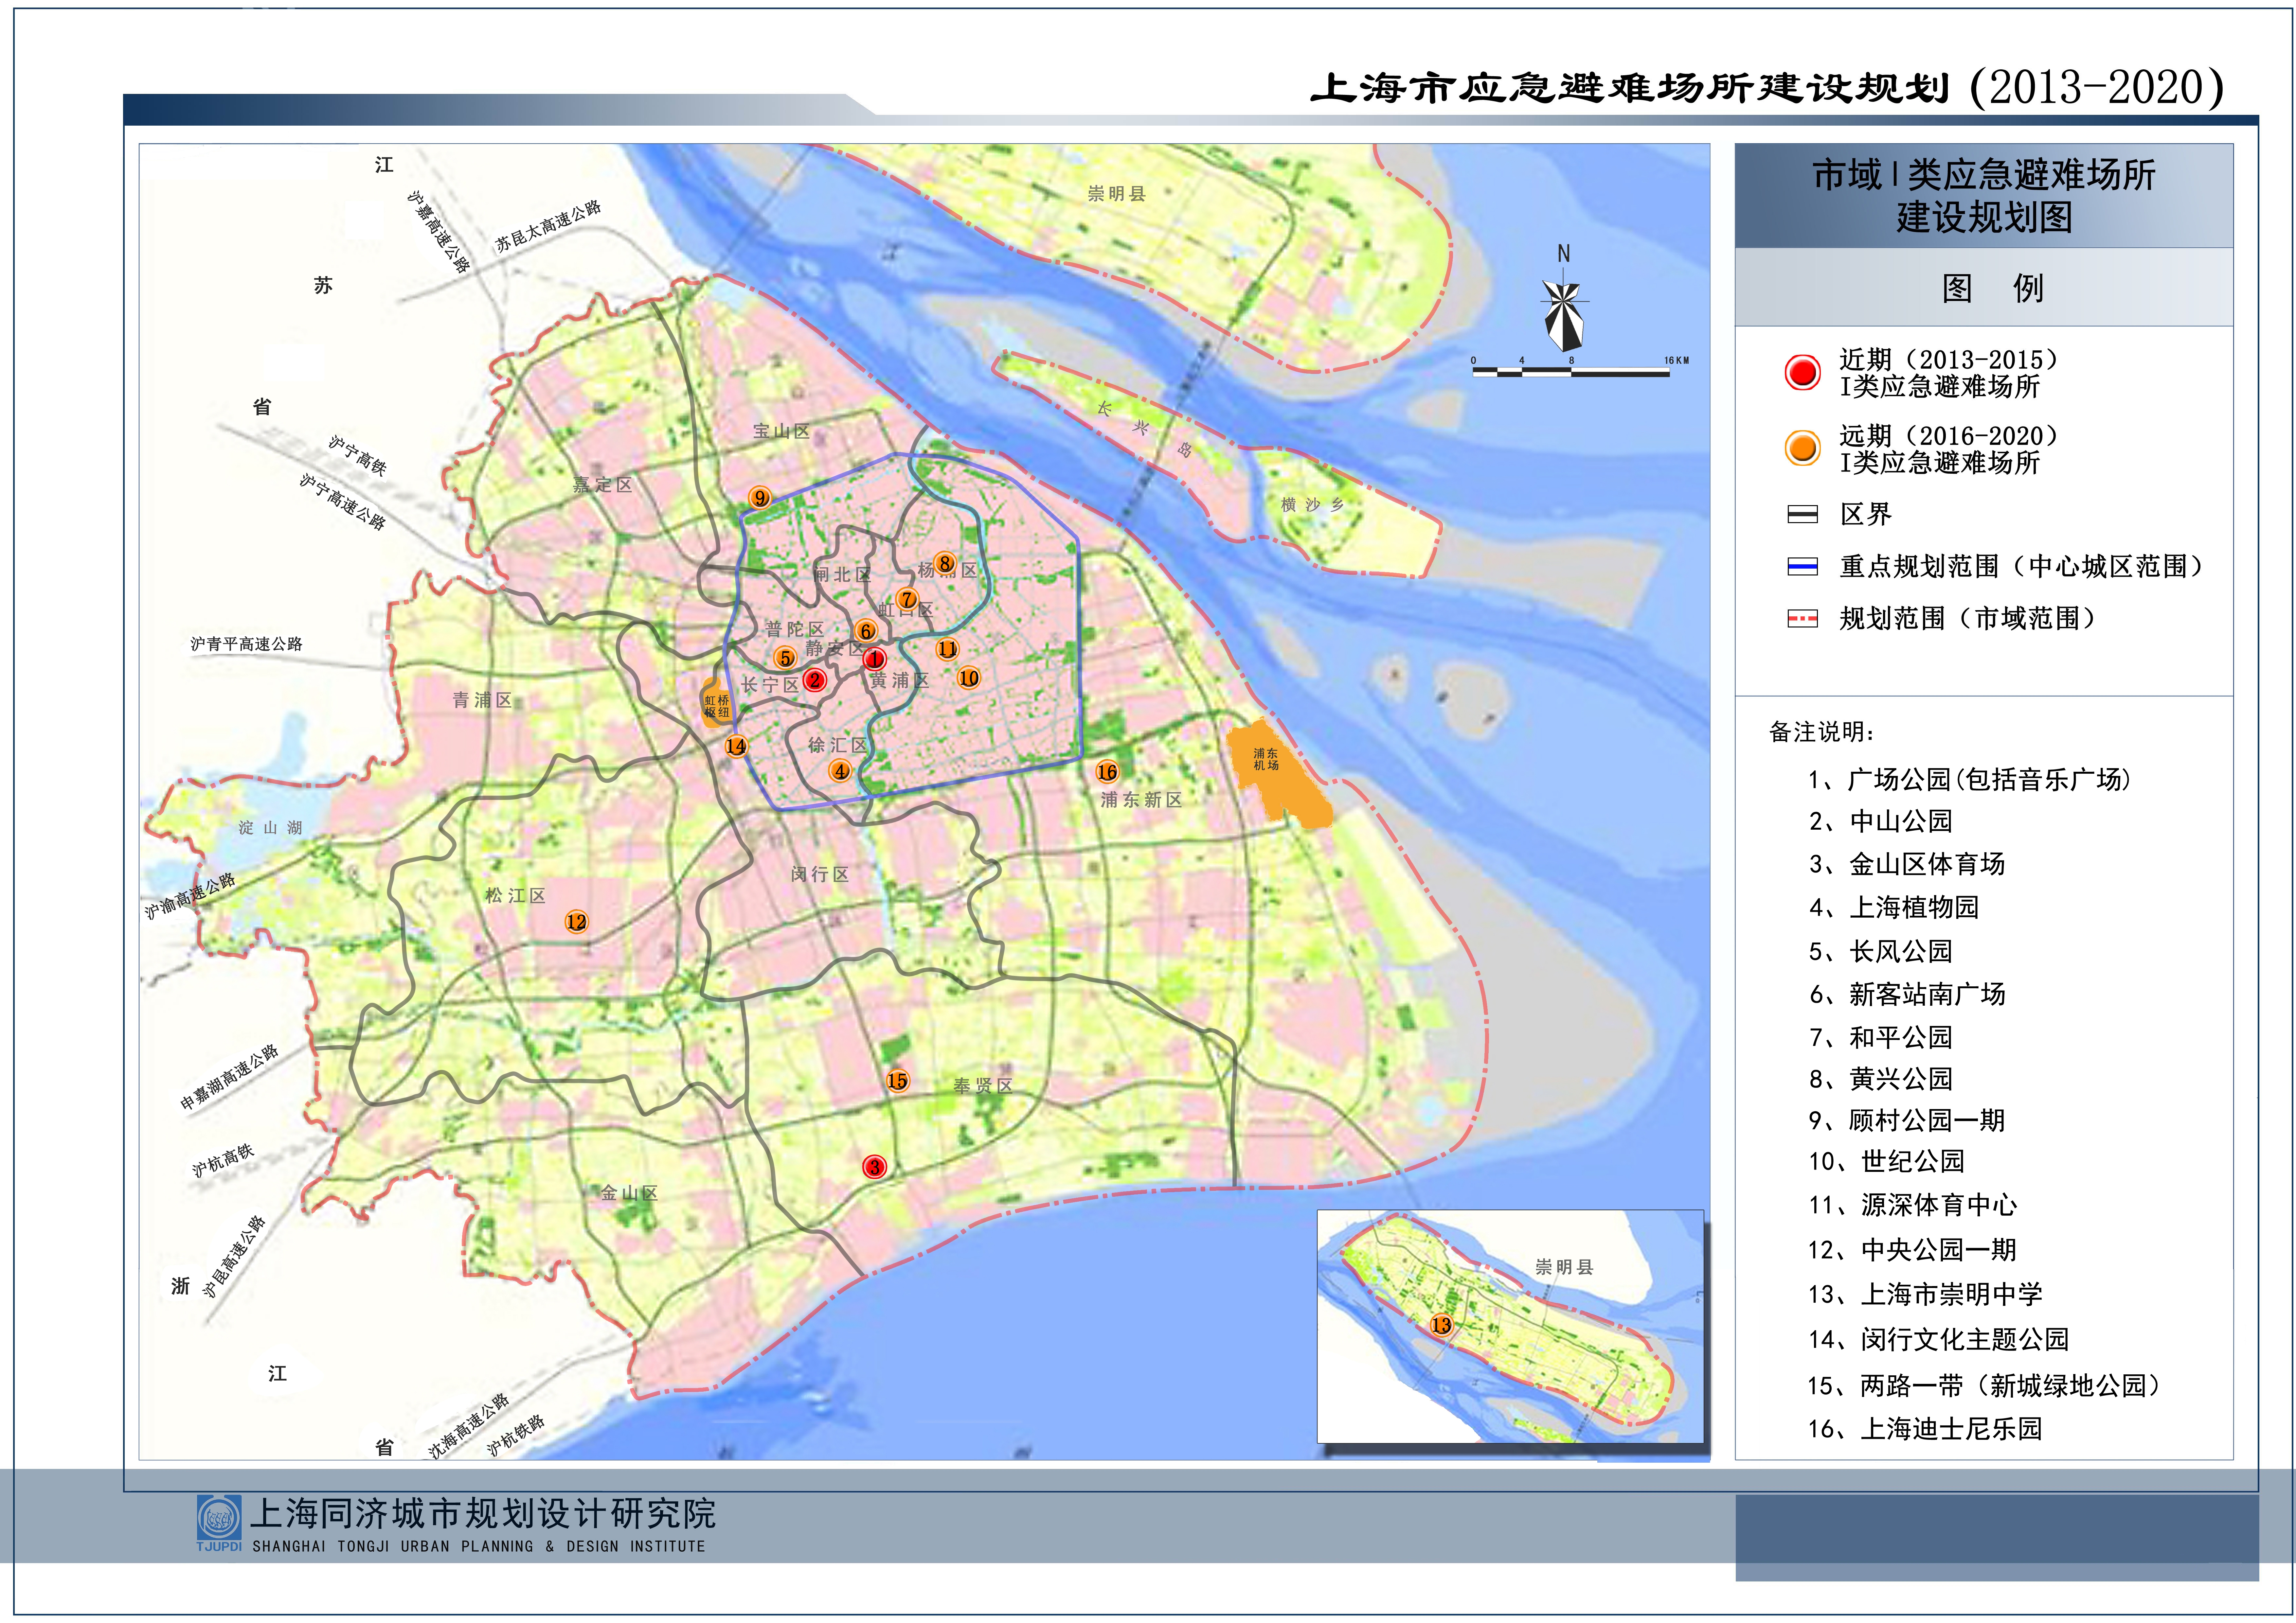The width and height of the screenshot is (2296, 1623).
Task: Click the main title 上海市应急避难场所建设规划
Action: [x=1630, y=88]
